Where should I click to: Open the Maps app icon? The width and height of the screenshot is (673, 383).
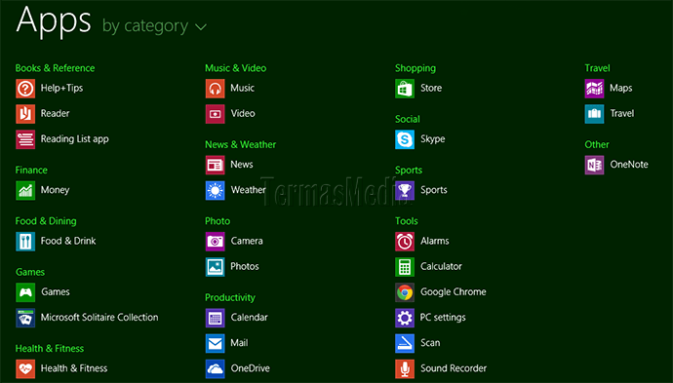[x=594, y=89]
